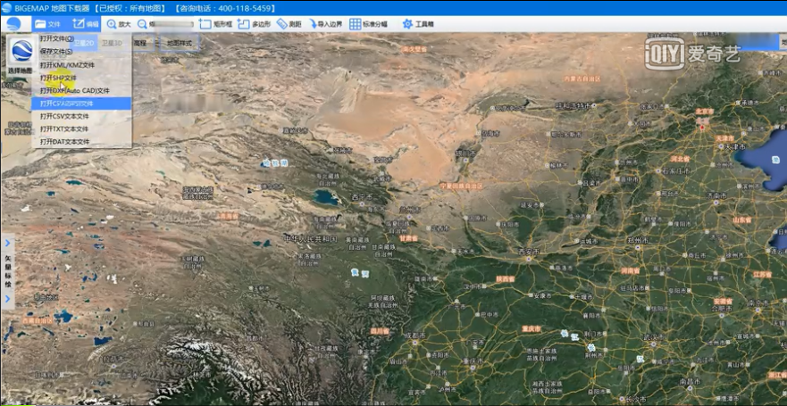The height and width of the screenshot is (406, 787).
Task: Click the 西宁市 label on map
Action: point(361,197)
